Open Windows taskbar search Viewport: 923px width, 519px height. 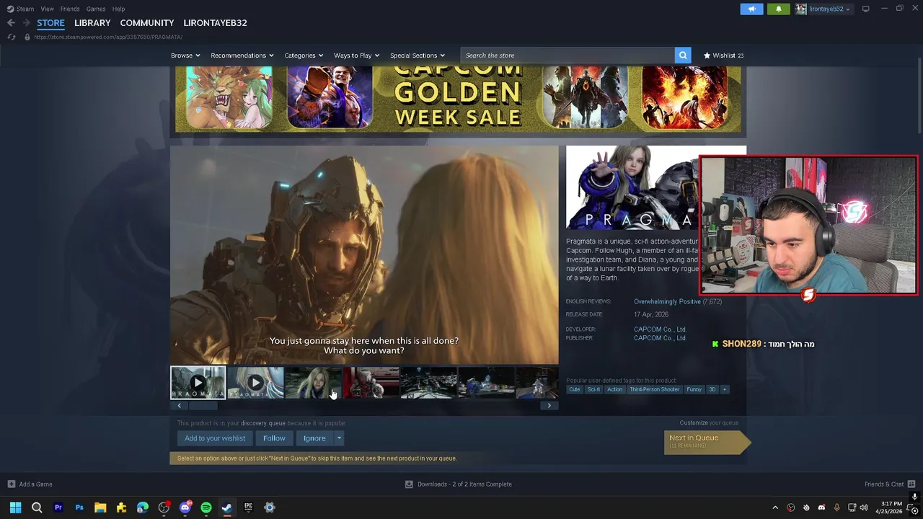tap(37, 507)
